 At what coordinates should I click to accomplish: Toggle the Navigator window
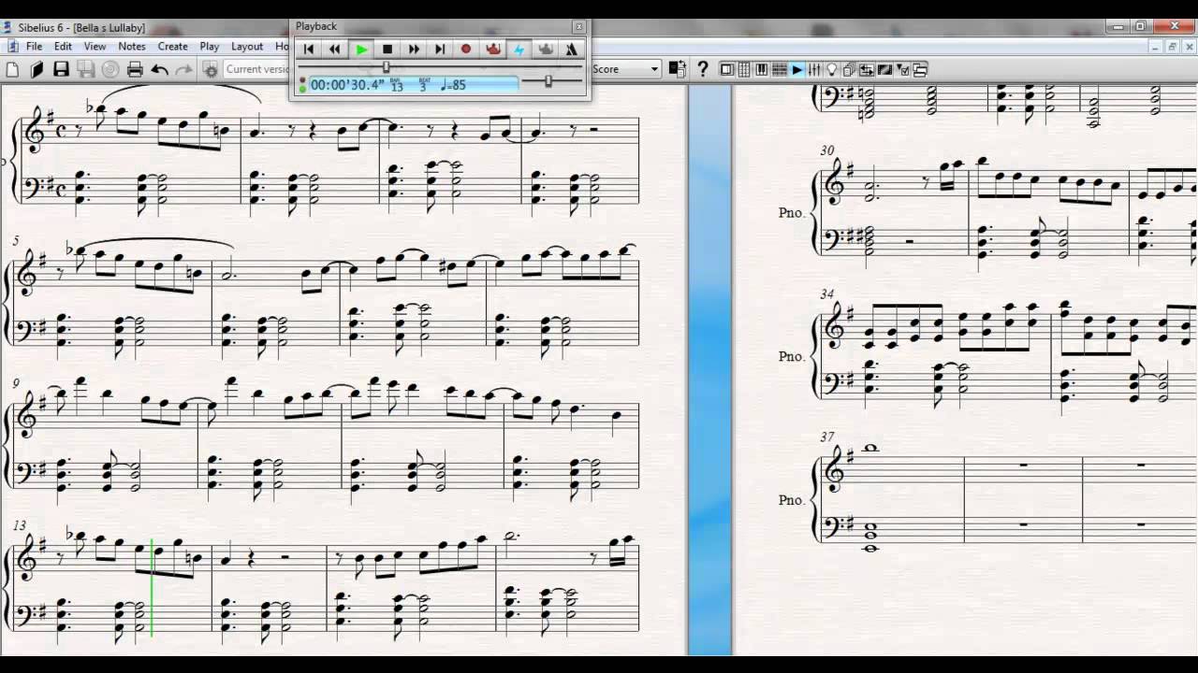click(x=726, y=69)
